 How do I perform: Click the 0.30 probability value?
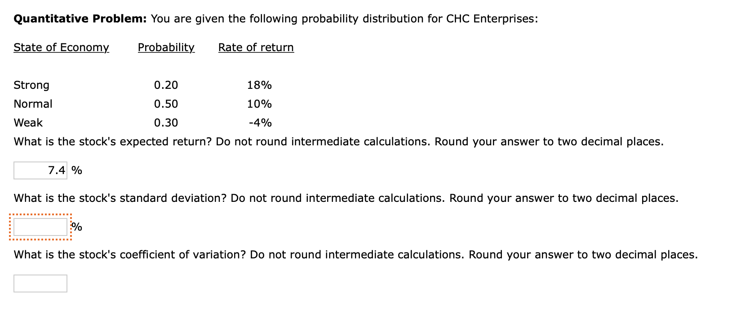pyautogui.click(x=165, y=122)
